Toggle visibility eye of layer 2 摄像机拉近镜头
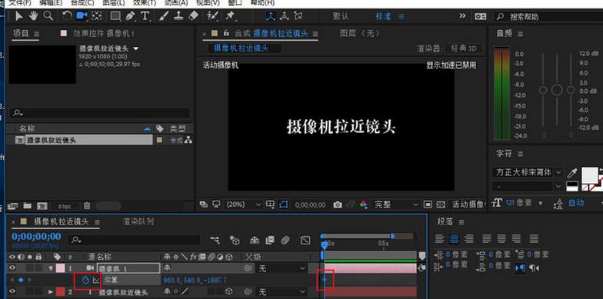Screen dimensions: 603x299 12,292
